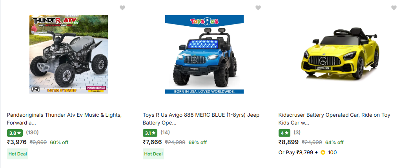Click the Hot Deal tag under ₹7,666
Viewport: 401px width, 168px height.
point(153,154)
